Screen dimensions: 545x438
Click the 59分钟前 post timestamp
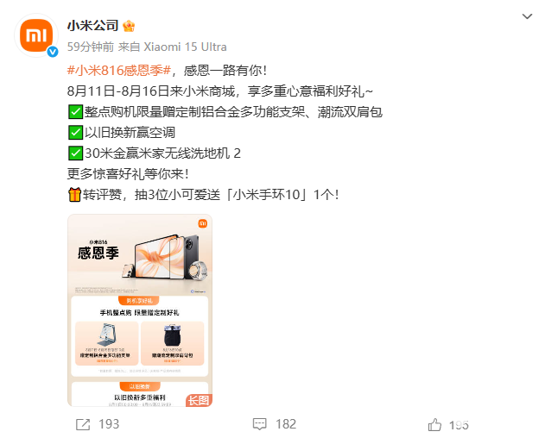tap(91, 47)
